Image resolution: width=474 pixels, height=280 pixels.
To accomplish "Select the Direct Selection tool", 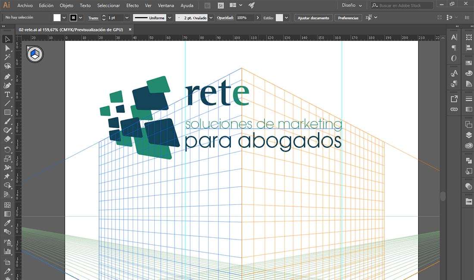I will tap(7, 48).
